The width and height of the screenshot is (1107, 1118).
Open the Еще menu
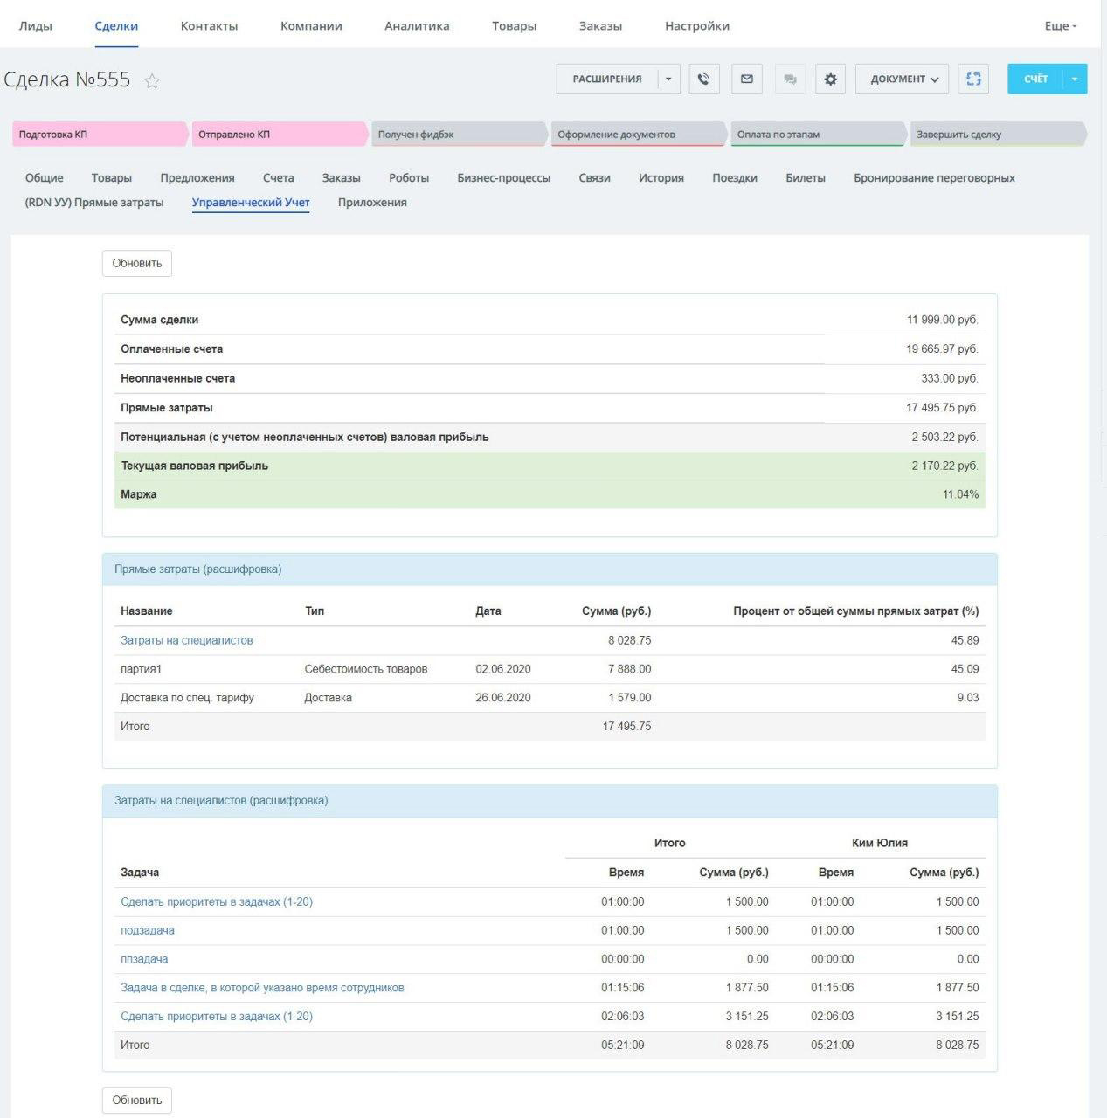point(1060,26)
